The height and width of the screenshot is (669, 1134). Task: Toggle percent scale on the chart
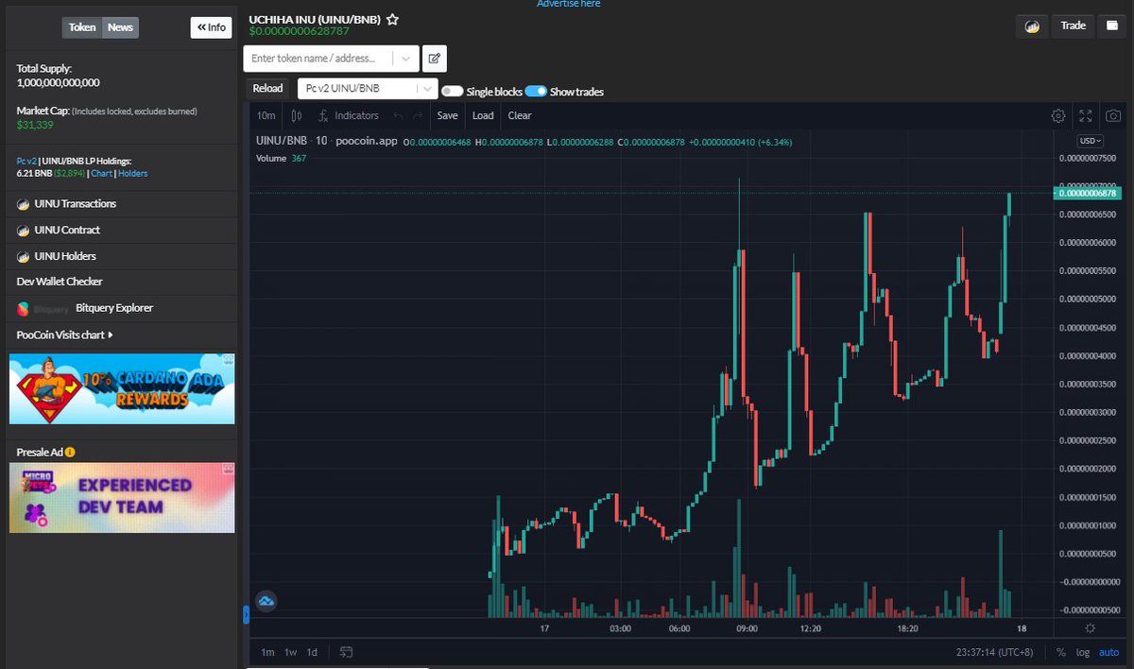pyautogui.click(x=1061, y=652)
